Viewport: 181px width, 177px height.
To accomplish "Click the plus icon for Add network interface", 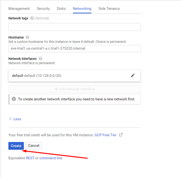I will 56,89.
